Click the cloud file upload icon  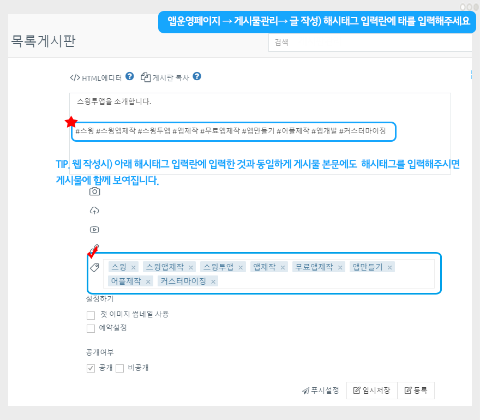tap(94, 211)
